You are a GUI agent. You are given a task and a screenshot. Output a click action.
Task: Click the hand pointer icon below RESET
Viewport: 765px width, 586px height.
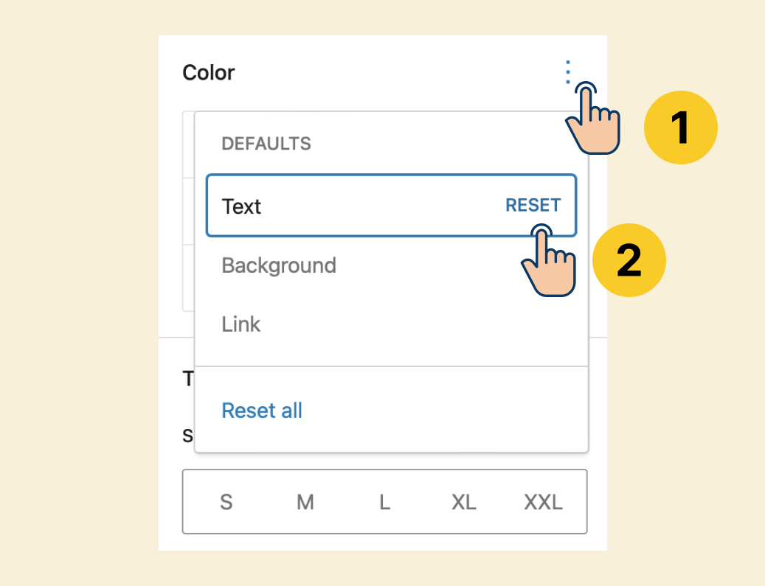[x=548, y=260]
